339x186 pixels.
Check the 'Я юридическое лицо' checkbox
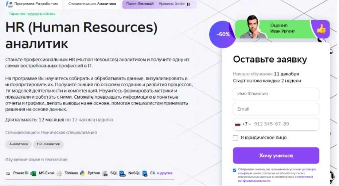235,138
